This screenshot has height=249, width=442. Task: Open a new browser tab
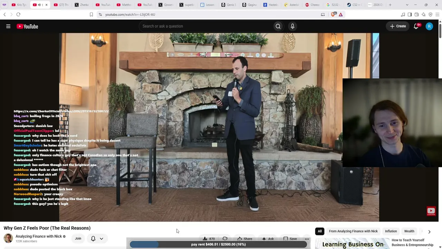pyautogui.click(x=390, y=5)
